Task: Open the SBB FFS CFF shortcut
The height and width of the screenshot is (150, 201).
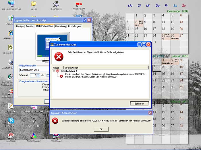Action: pyautogui.click(x=79, y=4)
